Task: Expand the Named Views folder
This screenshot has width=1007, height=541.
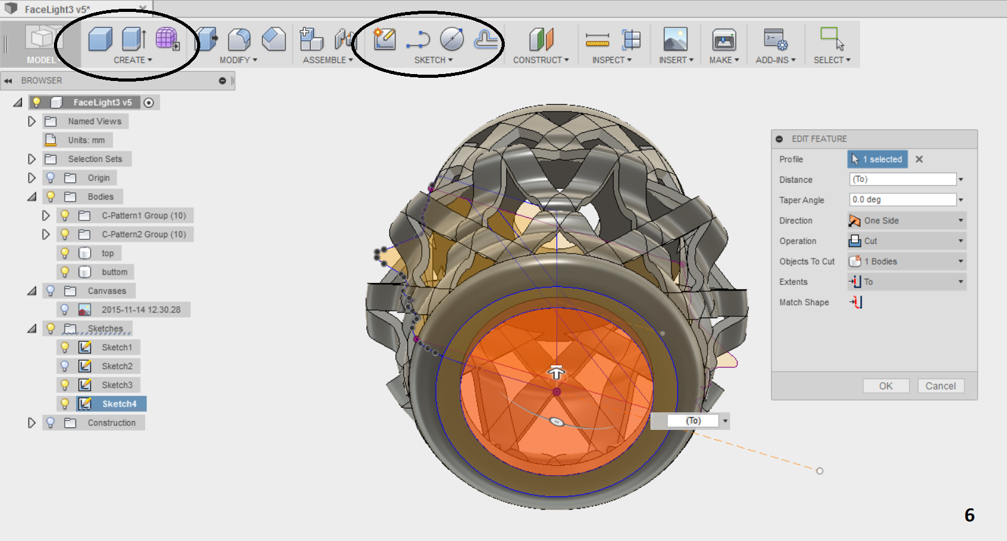Action: click(31, 121)
